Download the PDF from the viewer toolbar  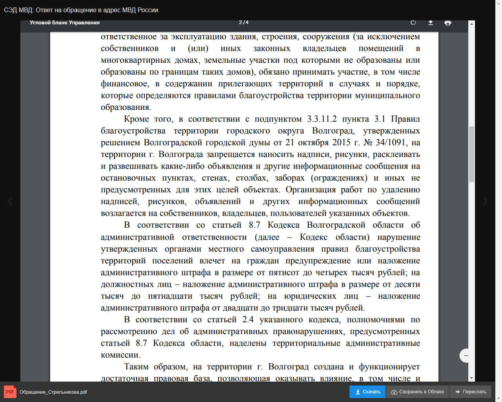(431, 23)
